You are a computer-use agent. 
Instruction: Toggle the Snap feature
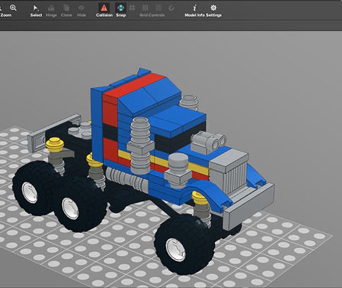click(x=121, y=8)
